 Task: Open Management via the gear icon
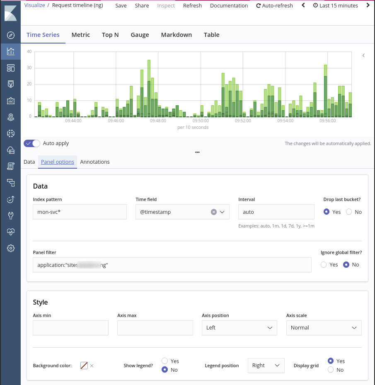click(11, 248)
